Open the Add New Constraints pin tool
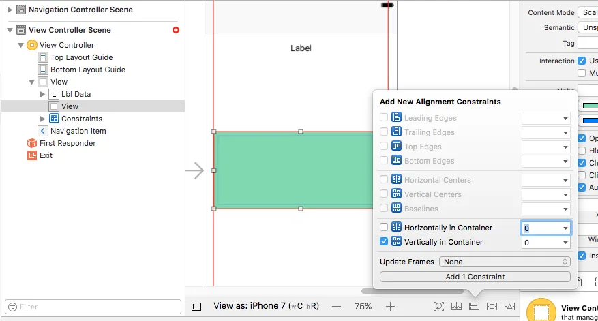The width and height of the screenshot is (598, 321). coord(492,306)
